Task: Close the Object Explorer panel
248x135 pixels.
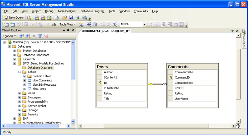Action: [73, 30]
